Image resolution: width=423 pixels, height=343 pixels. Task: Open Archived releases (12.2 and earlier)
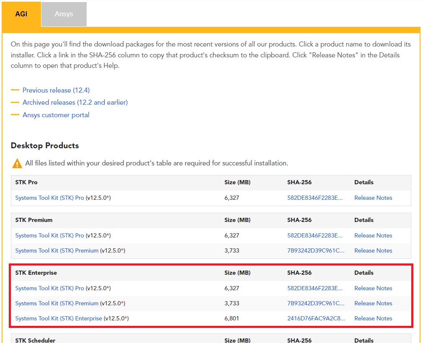[75, 102]
